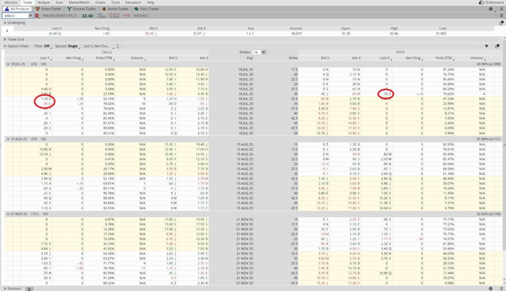This screenshot has height=291, width=506.
Task: Click the pop-out icon near the Underlying header
Action: [502, 22]
